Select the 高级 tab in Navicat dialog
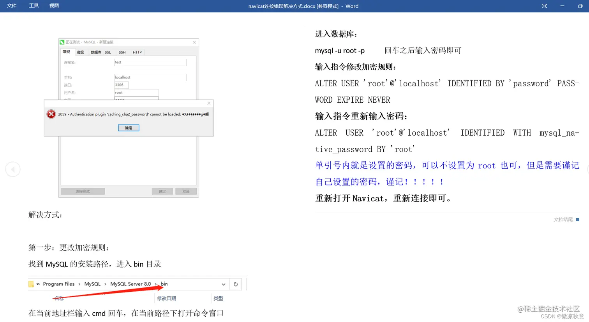The width and height of the screenshot is (589, 322). point(80,52)
